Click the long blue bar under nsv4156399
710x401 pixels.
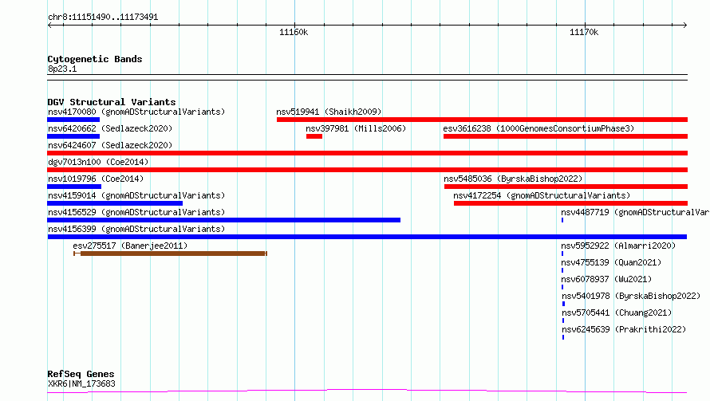tap(367, 237)
